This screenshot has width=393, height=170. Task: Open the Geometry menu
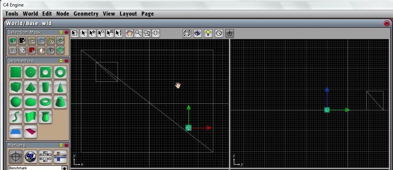tap(86, 14)
